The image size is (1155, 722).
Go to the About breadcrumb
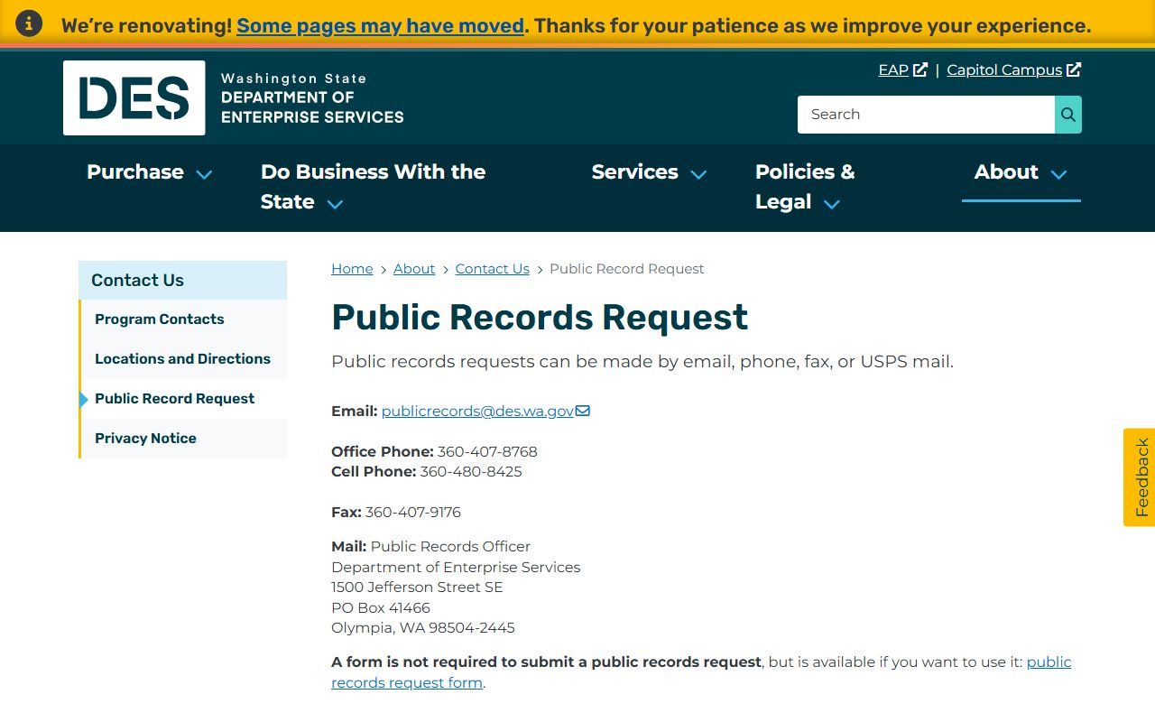click(x=414, y=269)
